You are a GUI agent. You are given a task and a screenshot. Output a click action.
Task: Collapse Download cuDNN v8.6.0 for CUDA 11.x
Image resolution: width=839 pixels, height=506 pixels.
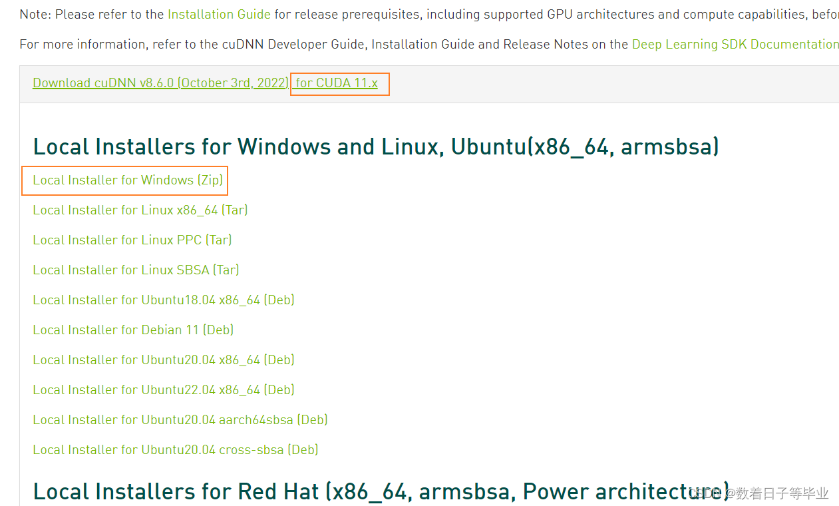(205, 83)
